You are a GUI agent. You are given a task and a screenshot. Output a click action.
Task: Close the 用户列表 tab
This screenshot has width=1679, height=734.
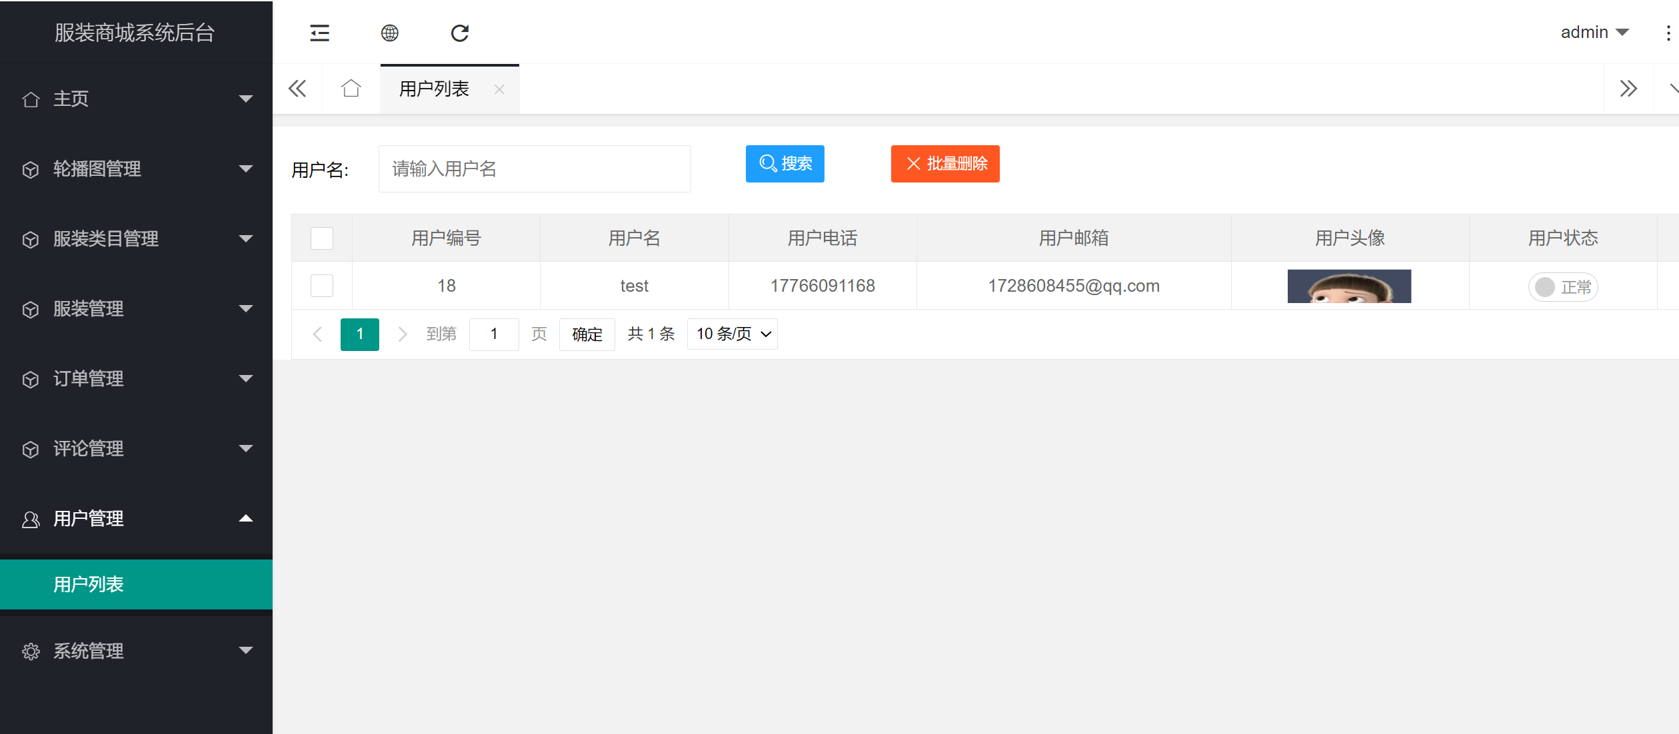coord(499,89)
